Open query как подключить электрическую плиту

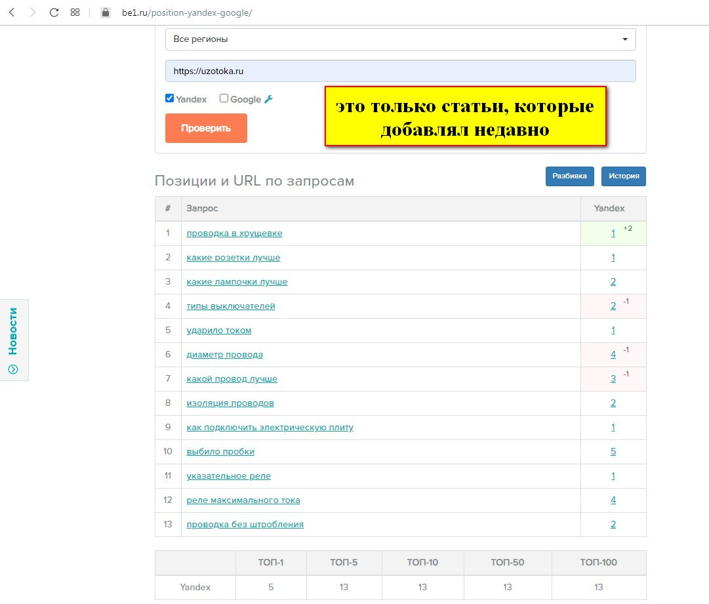click(x=270, y=427)
